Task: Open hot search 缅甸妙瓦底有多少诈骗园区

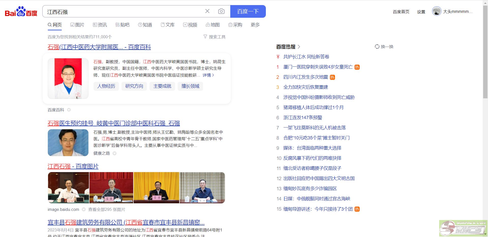Action: tap(310, 189)
